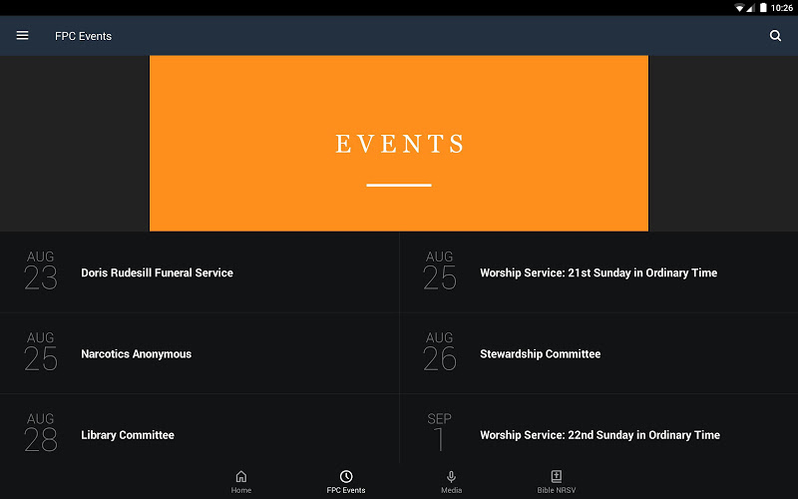The image size is (798, 499).
Task: Open the Narcotics Anonymous event
Action: [199, 353]
